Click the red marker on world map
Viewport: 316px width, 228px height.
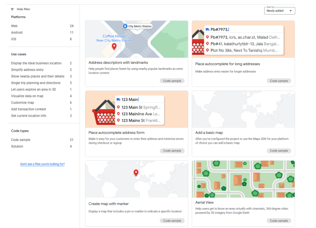click(135, 173)
